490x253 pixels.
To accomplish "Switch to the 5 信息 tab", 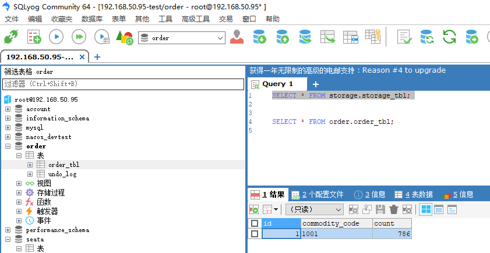I will (458, 195).
